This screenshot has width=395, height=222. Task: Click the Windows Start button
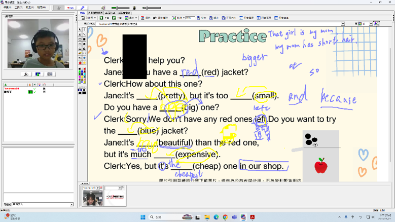click(143, 217)
